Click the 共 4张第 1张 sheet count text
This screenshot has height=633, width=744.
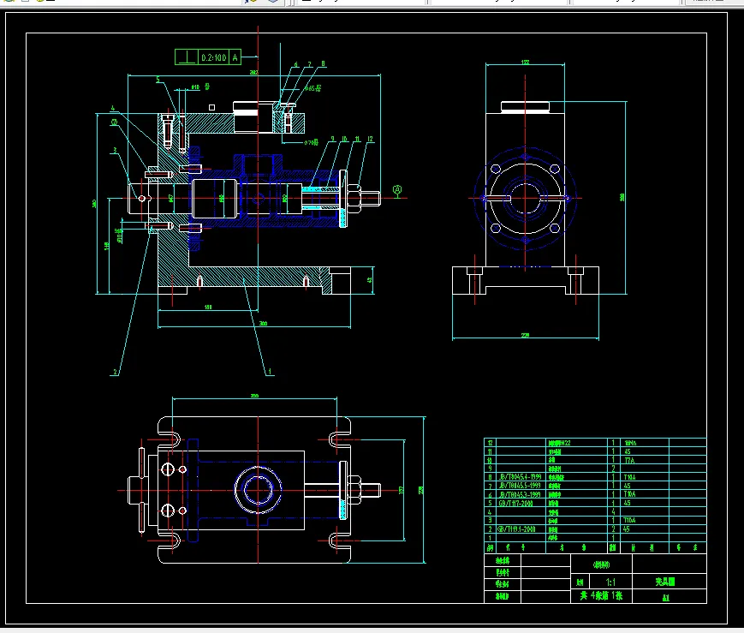coord(601,595)
